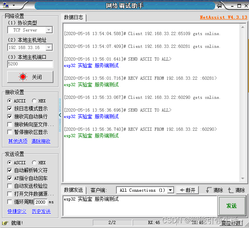Click the RX:46 counter in status bar
This screenshot has width=249, height=228.
click(x=154, y=222)
